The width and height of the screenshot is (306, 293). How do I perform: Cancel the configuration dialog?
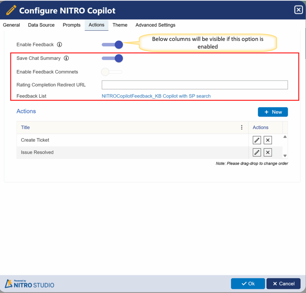(283, 284)
